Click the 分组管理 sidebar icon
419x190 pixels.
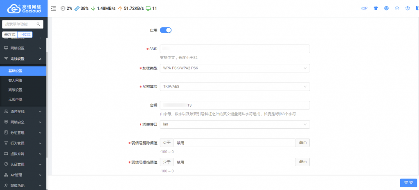coord(6,133)
